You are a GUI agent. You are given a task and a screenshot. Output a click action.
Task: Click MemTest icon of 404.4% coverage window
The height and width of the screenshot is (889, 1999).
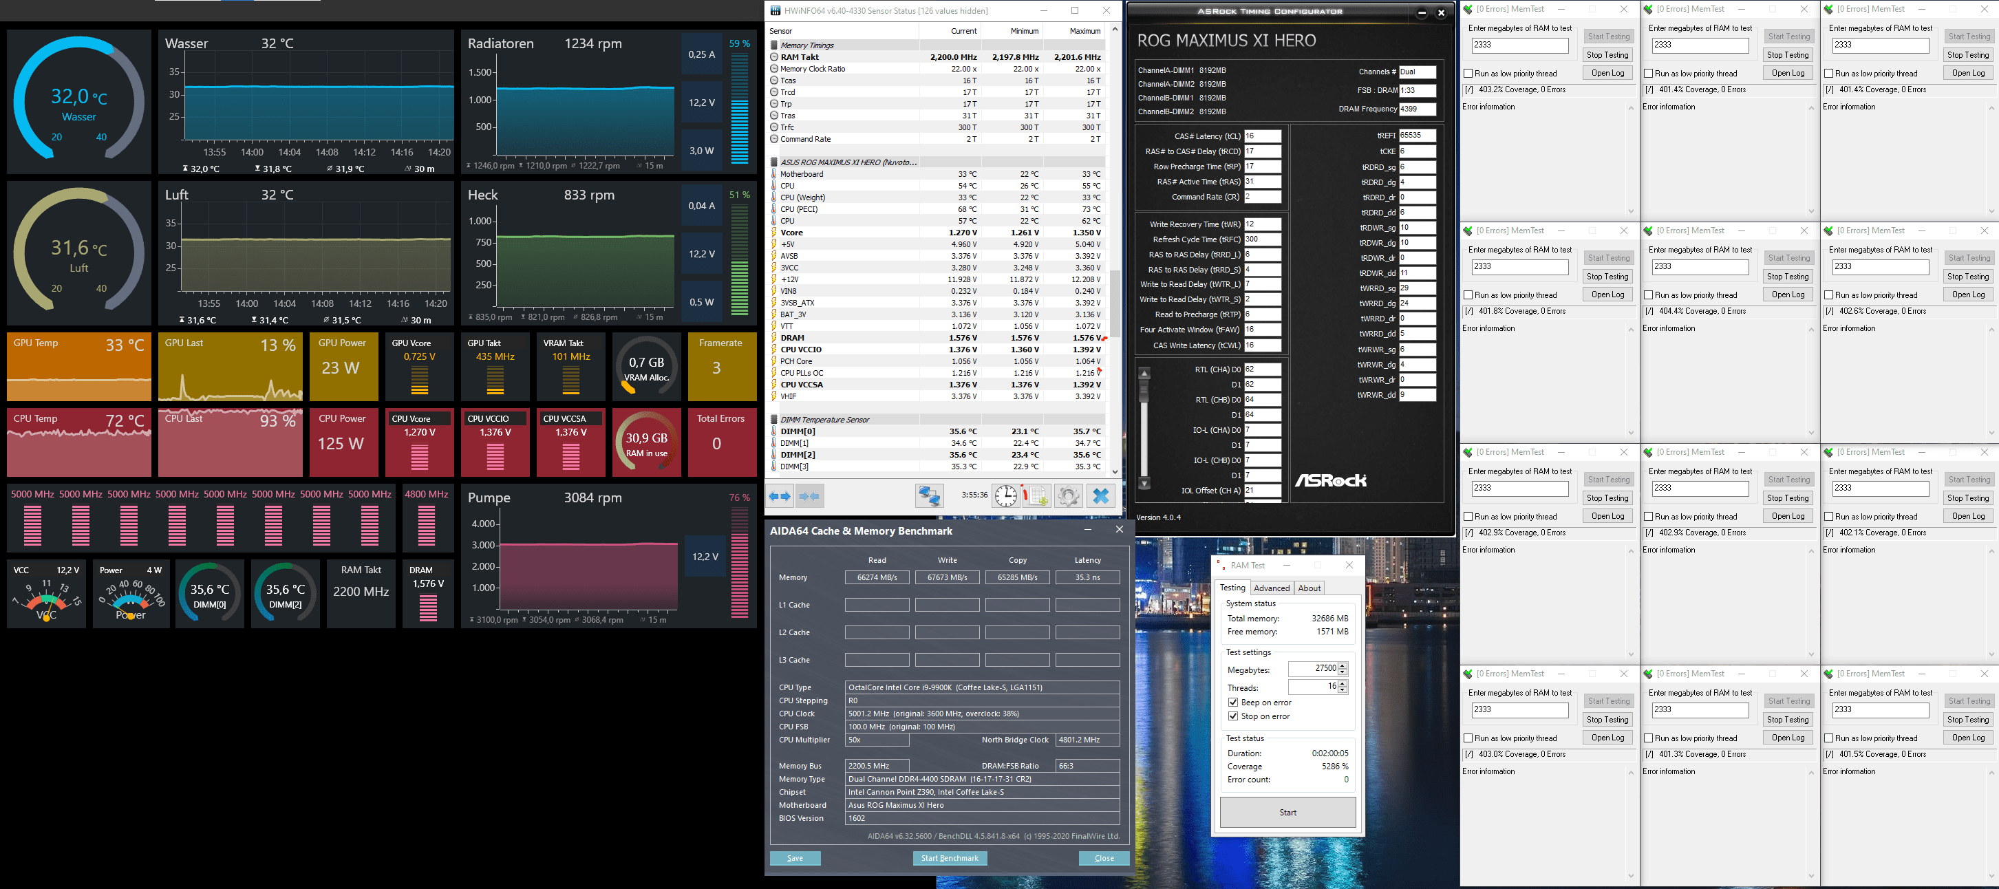(1647, 231)
